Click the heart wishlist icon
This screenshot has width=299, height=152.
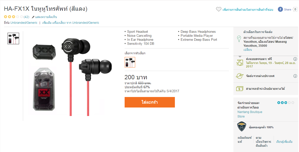click(x=219, y=9)
